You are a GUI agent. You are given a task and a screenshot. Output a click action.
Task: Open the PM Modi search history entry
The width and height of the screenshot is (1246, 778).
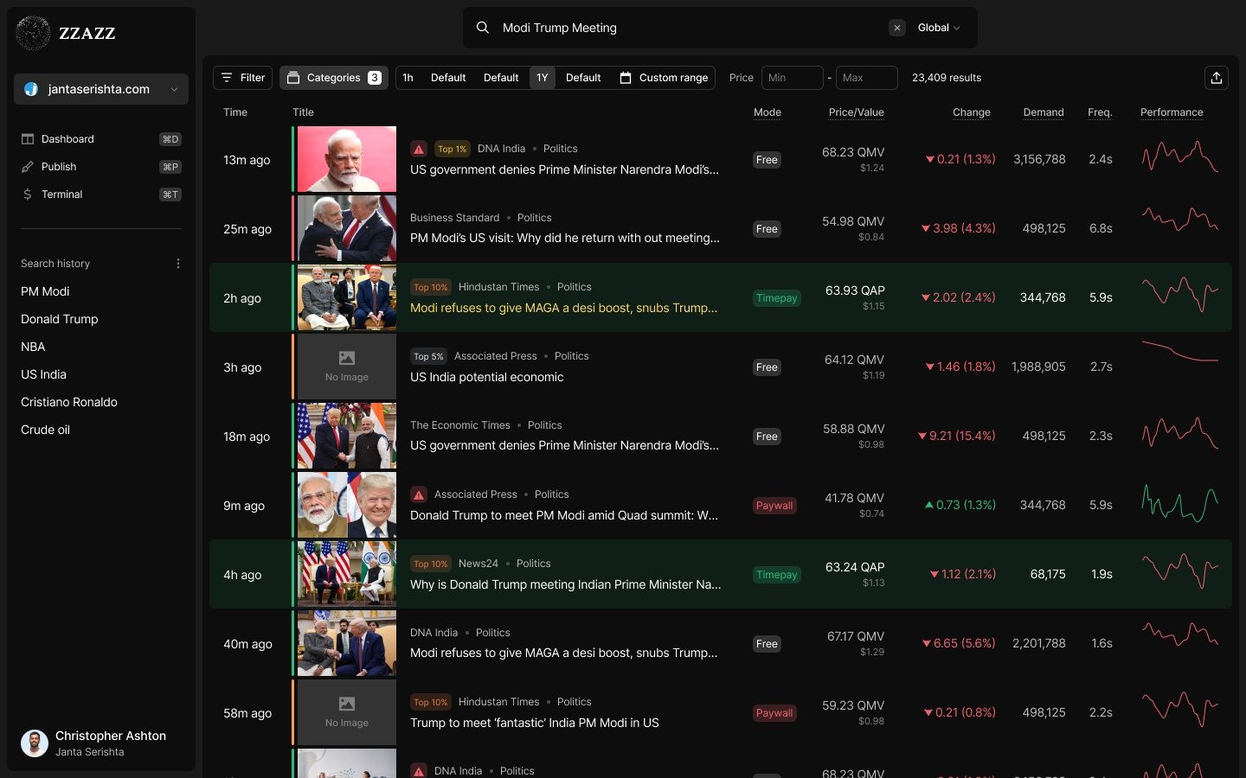coord(45,291)
